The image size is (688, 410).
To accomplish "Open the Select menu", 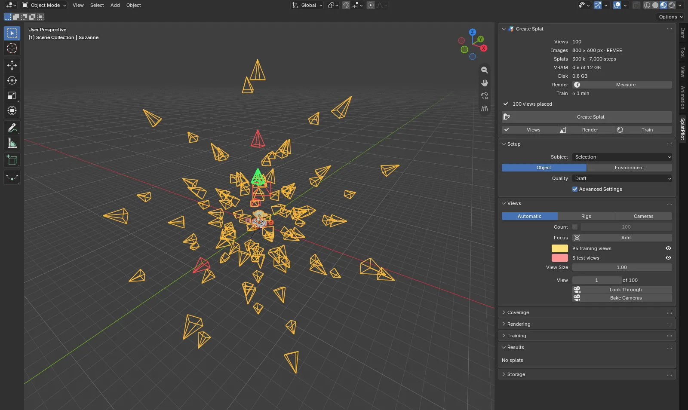I will [97, 5].
